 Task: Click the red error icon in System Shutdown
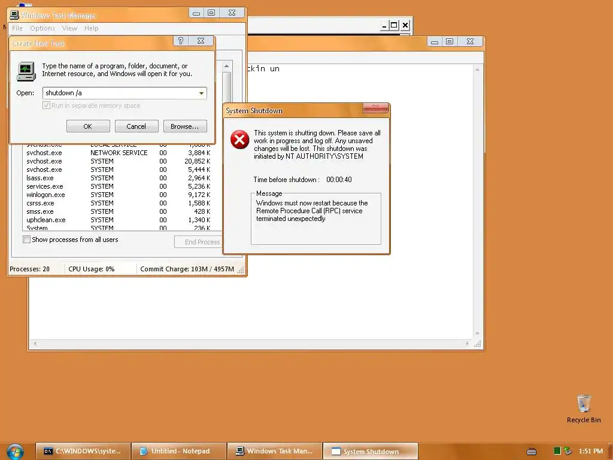pyautogui.click(x=239, y=140)
